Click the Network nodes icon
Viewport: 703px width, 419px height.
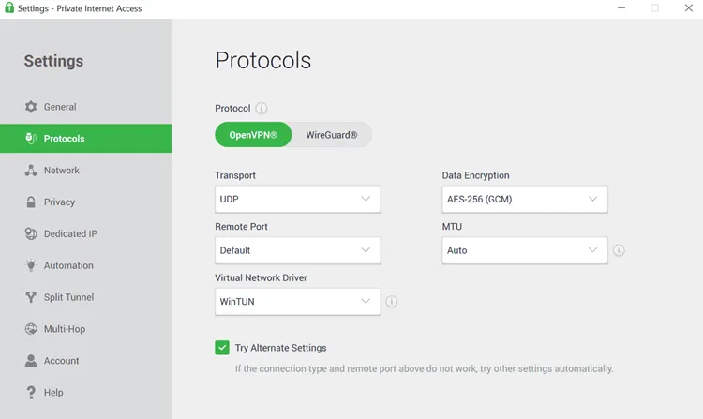pyautogui.click(x=31, y=171)
